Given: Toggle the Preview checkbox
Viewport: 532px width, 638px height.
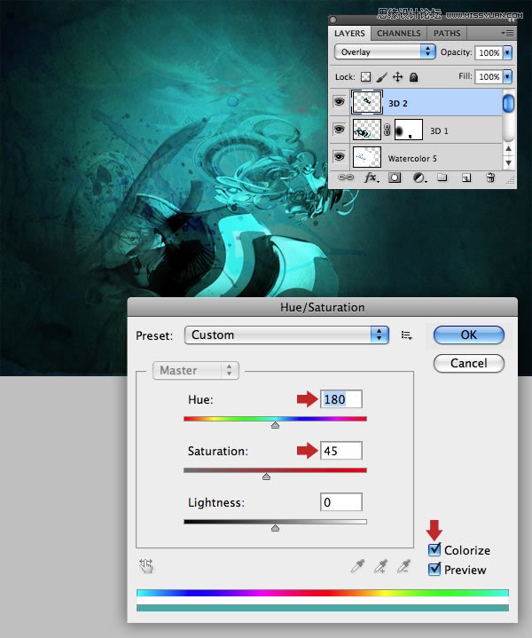Looking at the screenshot, I should [434, 570].
